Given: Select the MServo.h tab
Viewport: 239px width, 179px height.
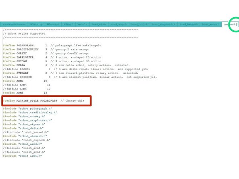Looking at the screenshot, I should tap(68, 24).
